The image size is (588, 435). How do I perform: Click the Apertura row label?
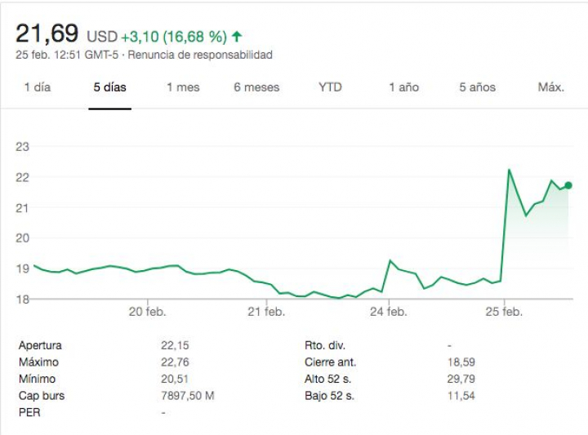click(x=40, y=345)
